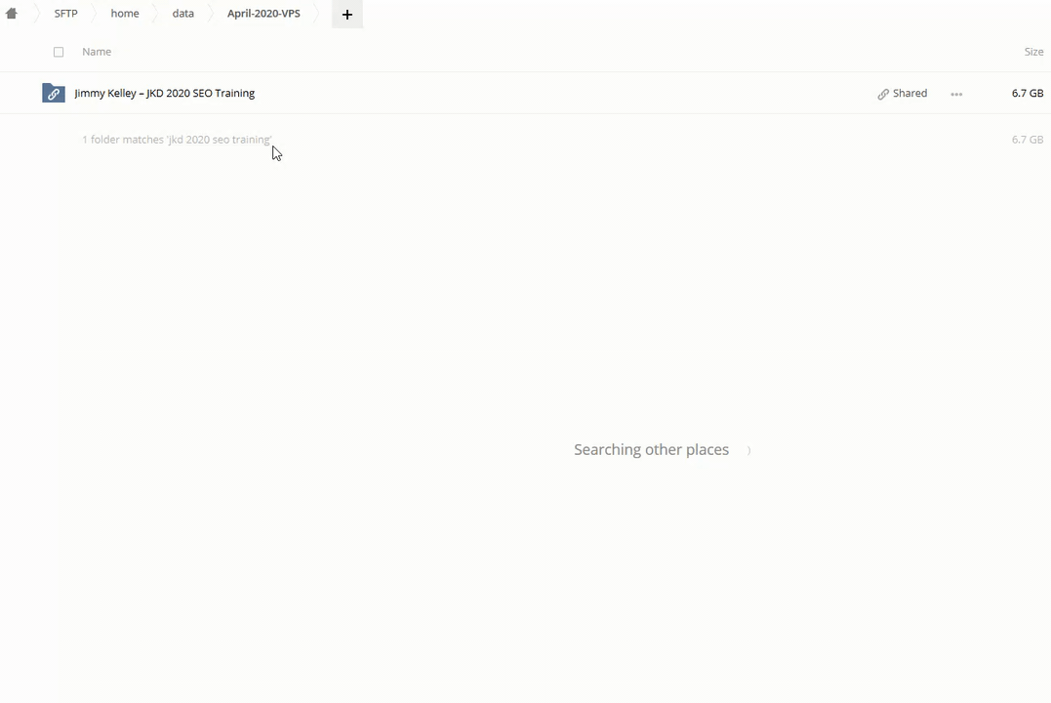Click the loading spinner beside searching text
This screenshot has width=1051, height=703.
748,450
